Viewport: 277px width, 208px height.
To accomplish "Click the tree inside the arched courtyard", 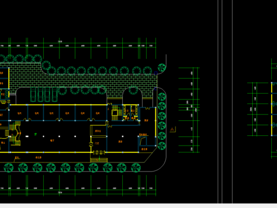I will (133, 91).
